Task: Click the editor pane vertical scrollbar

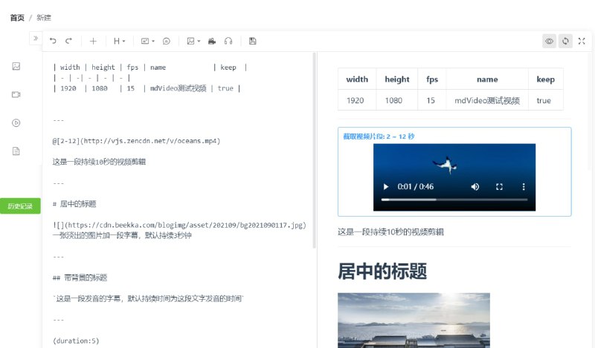Action: (314, 151)
